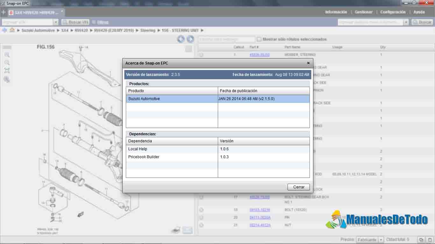Open the Información menu
435x244 pixels.
pos(336,12)
